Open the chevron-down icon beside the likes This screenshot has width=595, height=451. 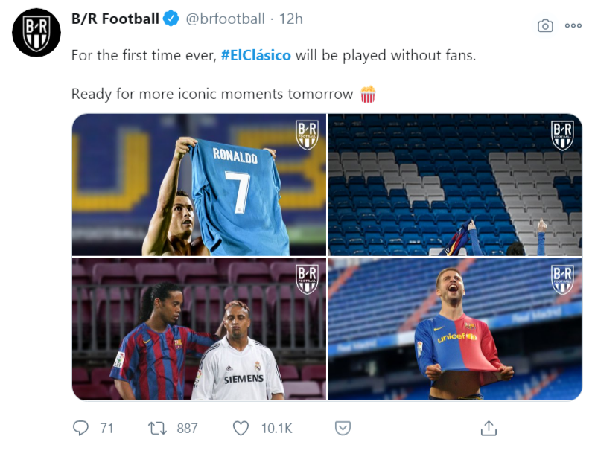coord(343,428)
